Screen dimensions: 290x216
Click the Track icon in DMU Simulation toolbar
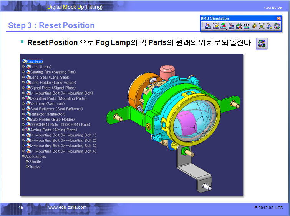tap(208, 26)
